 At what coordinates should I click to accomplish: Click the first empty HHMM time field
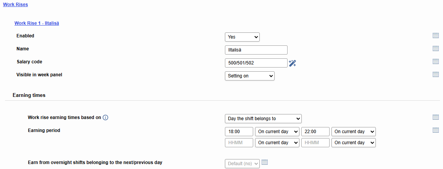click(239, 143)
